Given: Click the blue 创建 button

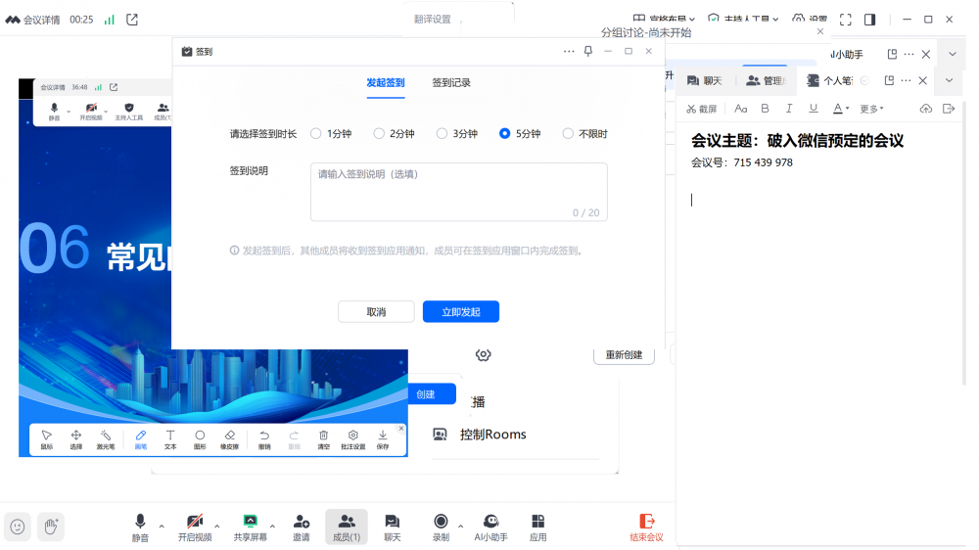Looking at the screenshot, I should click(432, 394).
